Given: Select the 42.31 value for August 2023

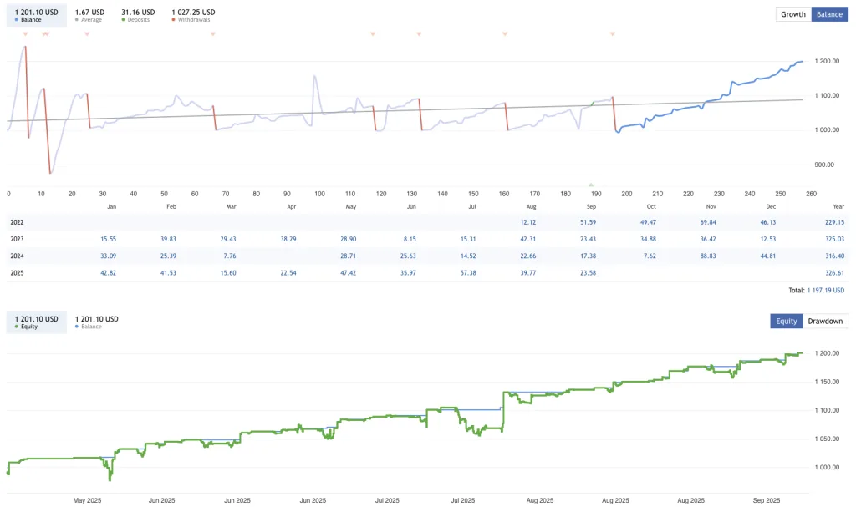Looking at the screenshot, I should (x=528, y=239).
